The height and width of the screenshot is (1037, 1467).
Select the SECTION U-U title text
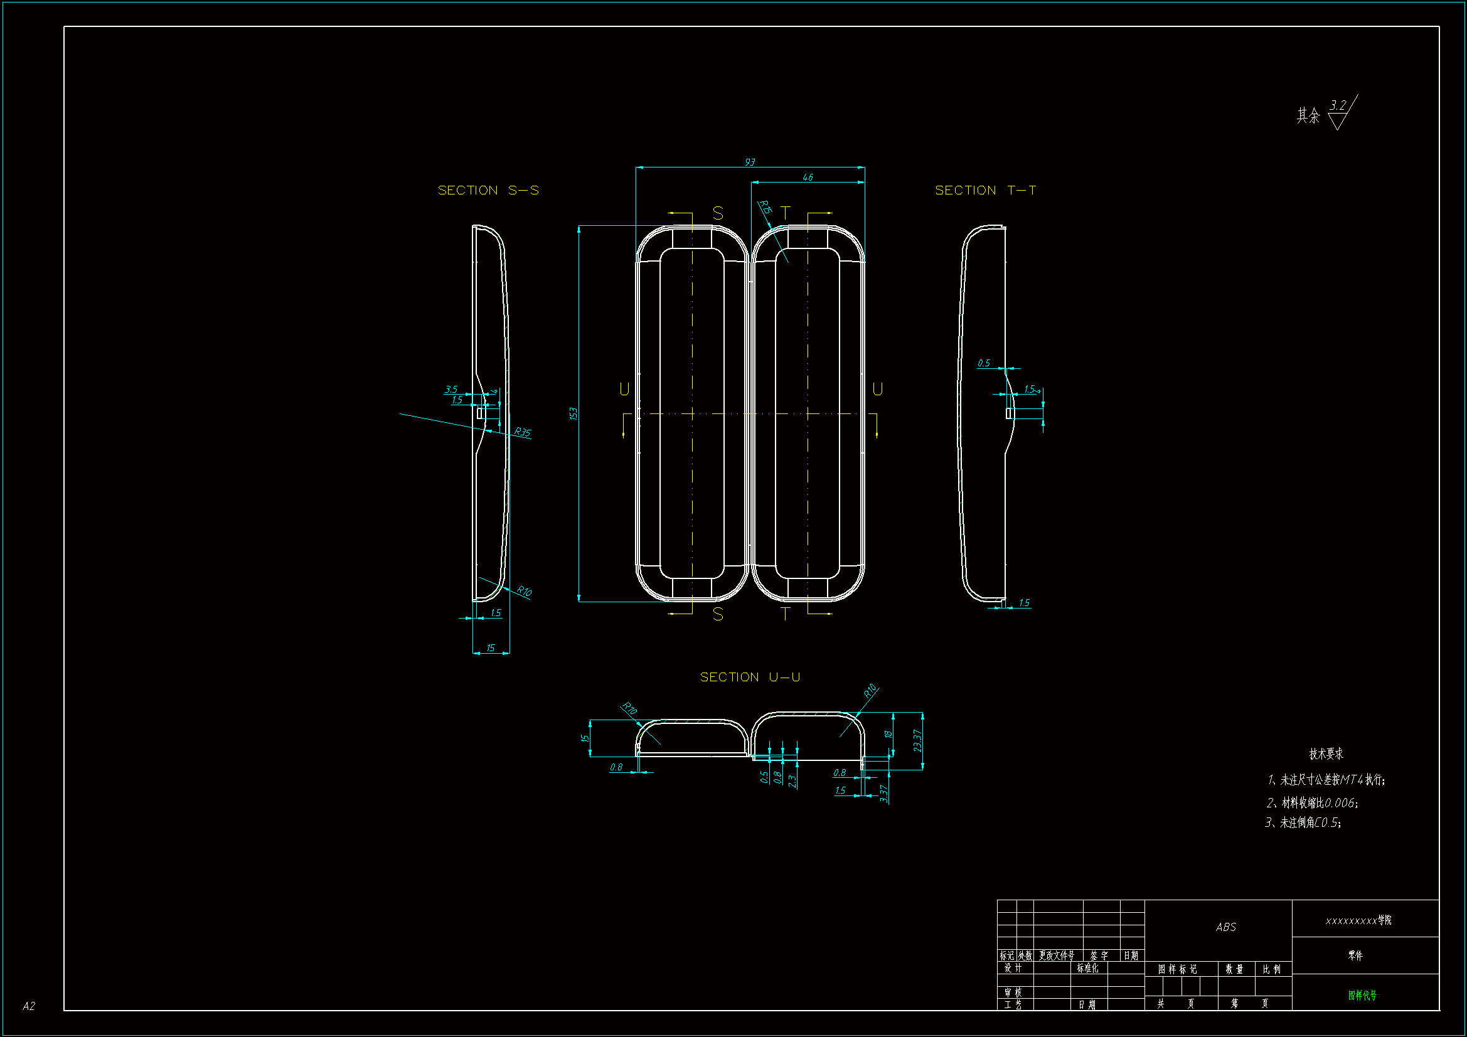click(x=750, y=678)
